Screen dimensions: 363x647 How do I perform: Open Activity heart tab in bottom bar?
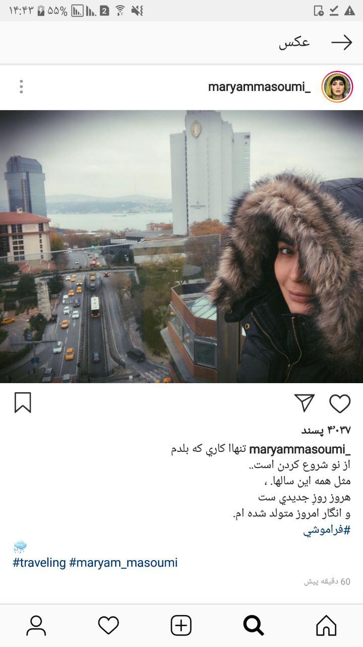(108, 625)
